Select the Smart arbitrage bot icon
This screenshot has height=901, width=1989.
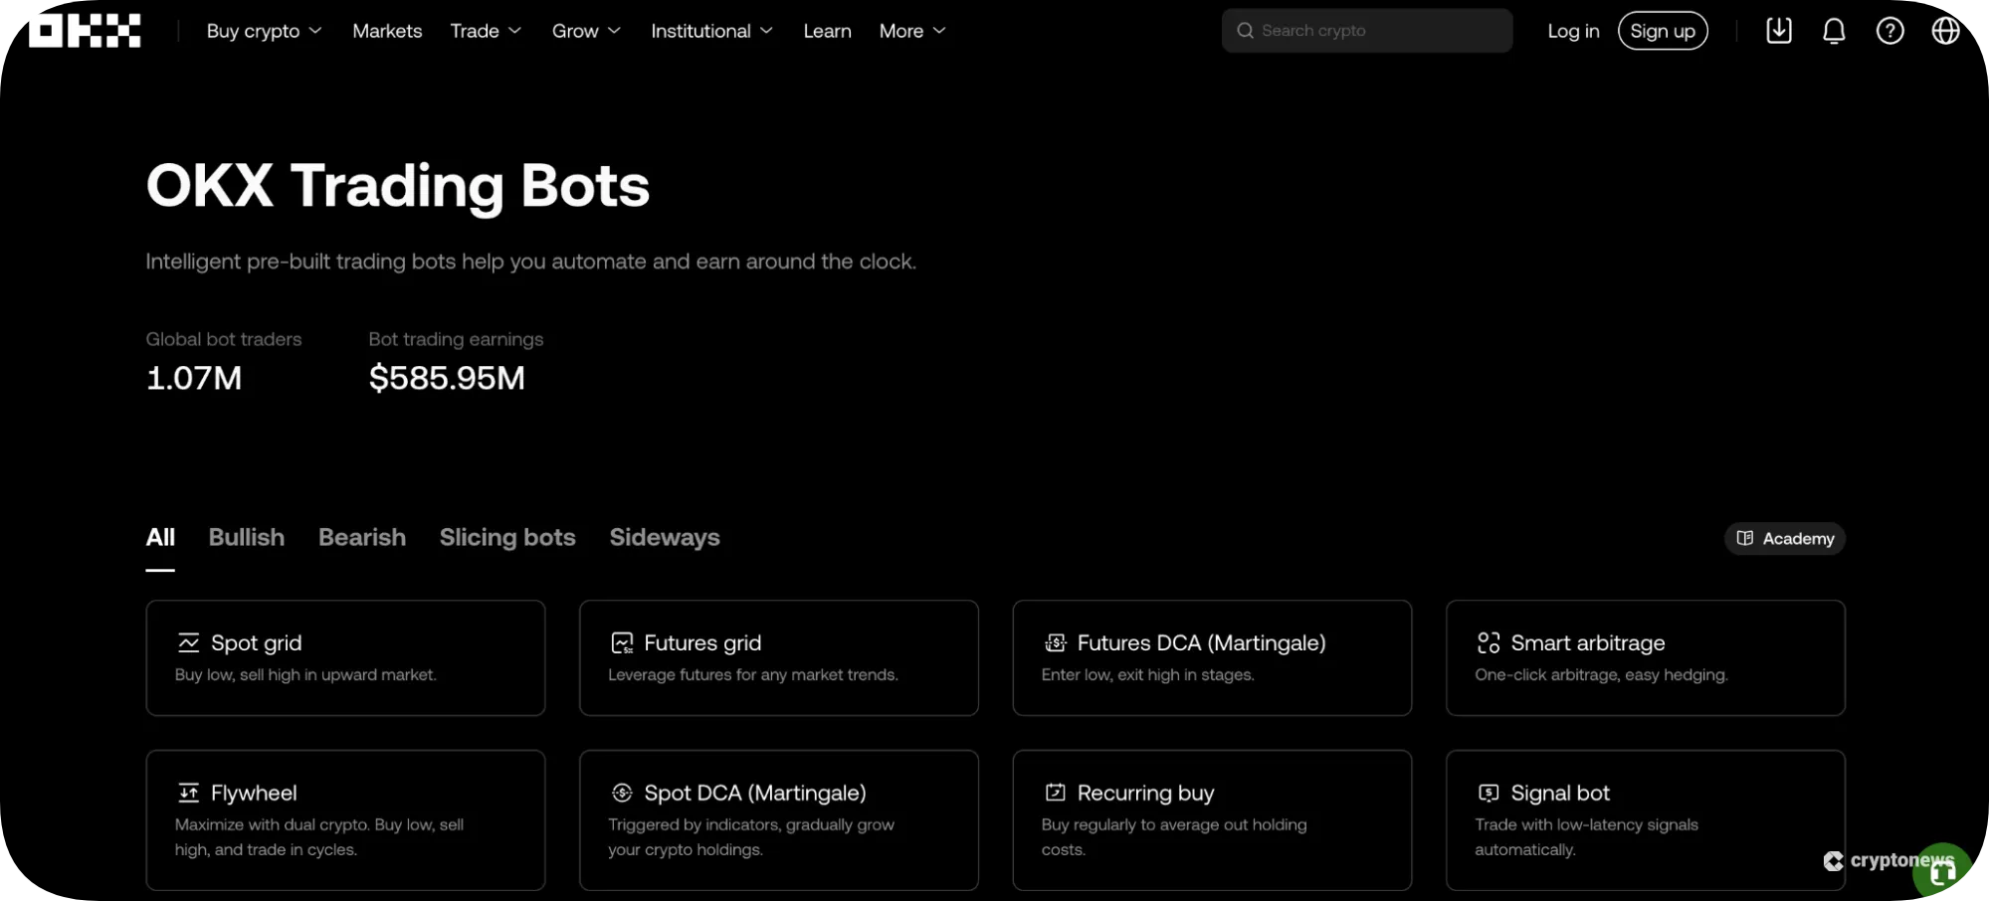tap(1488, 642)
